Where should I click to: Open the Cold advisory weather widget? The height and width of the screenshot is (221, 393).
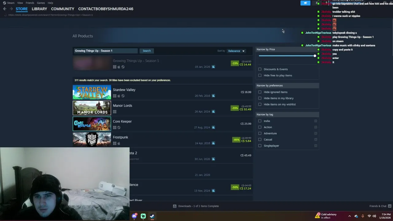click(x=326, y=216)
